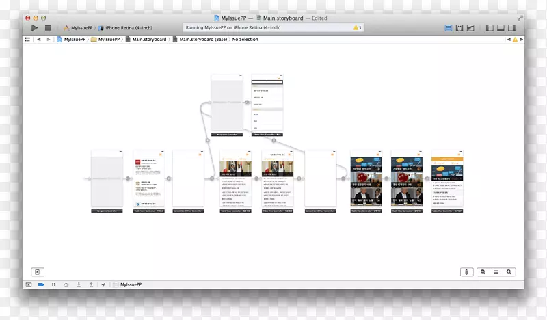This screenshot has height=320, width=547.
Task: Open Main.storyboard crumb in jump bar
Action: pyautogui.click(x=146, y=40)
